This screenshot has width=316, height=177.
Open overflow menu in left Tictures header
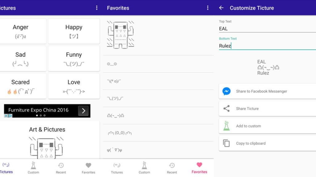point(97,8)
